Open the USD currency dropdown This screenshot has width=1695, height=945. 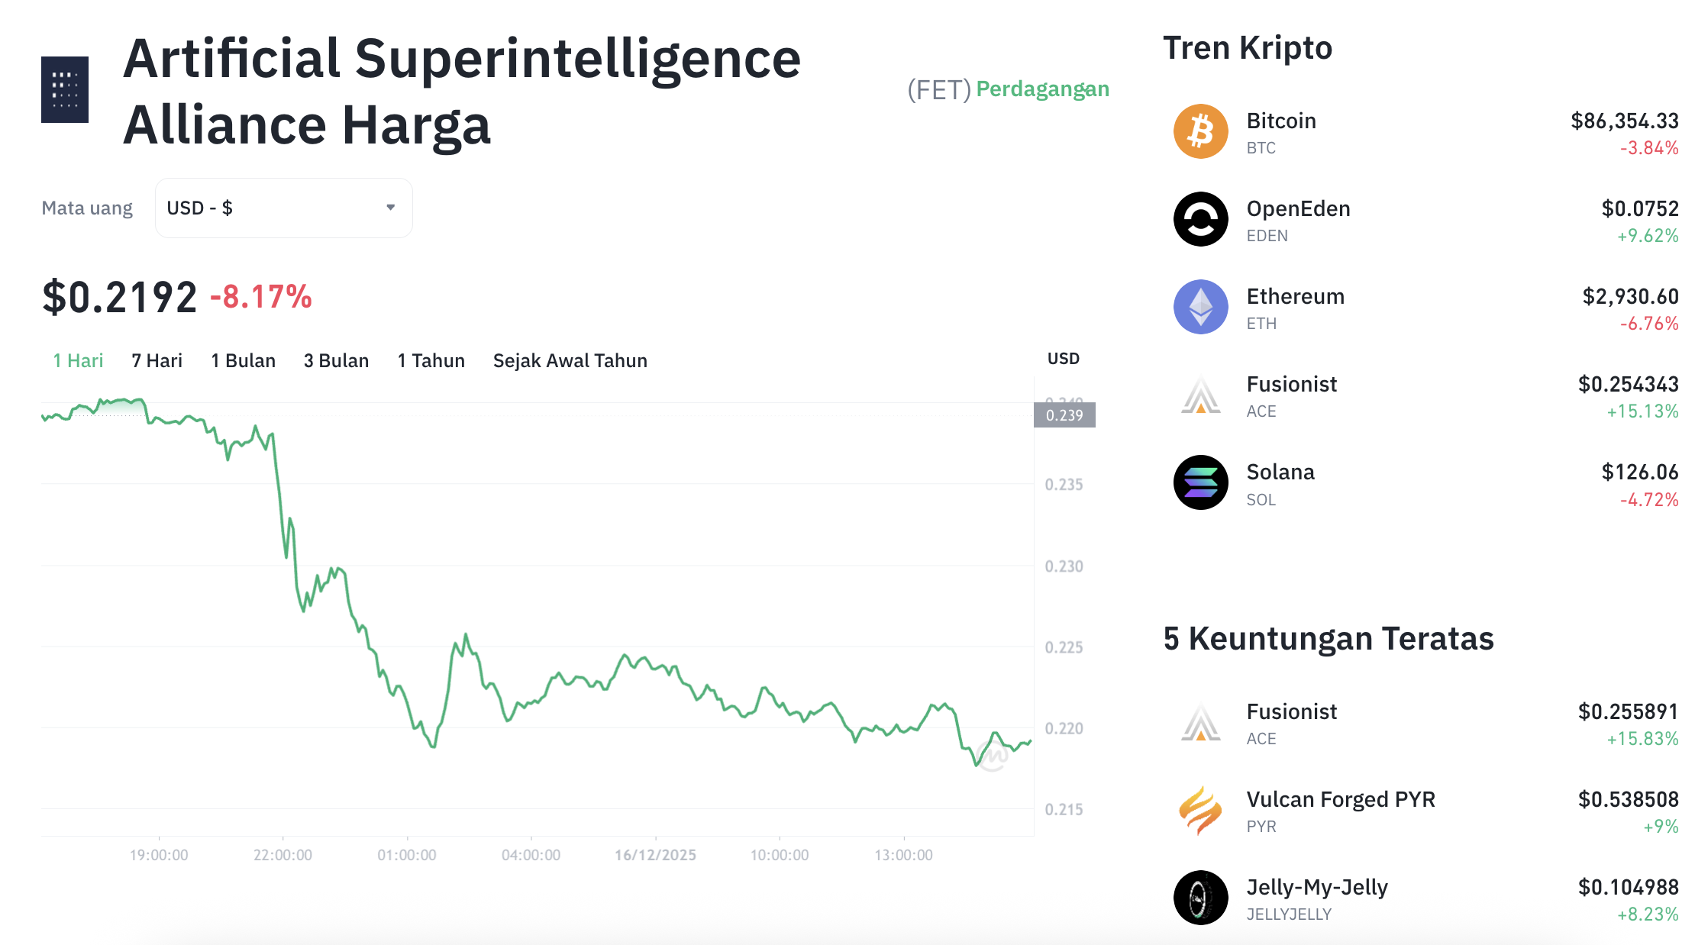tap(283, 208)
